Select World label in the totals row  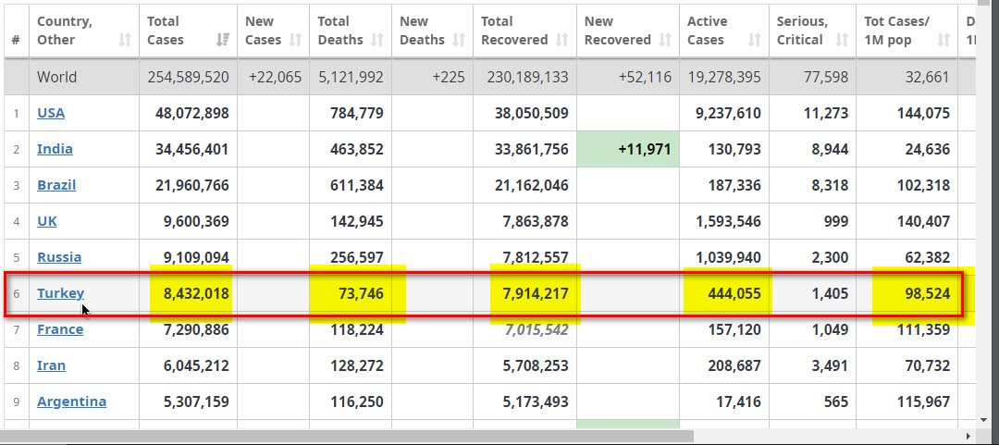[56, 77]
